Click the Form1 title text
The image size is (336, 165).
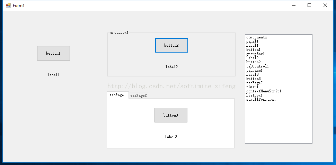point(19,6)
